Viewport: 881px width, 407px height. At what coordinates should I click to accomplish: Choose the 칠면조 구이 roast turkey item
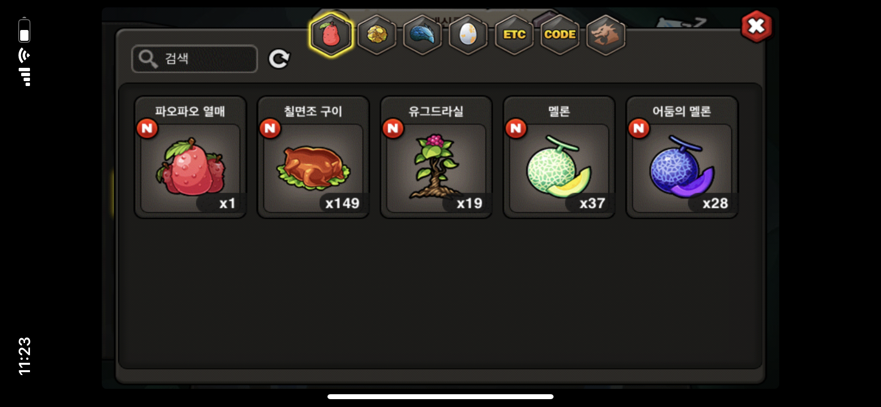point(313,157)
